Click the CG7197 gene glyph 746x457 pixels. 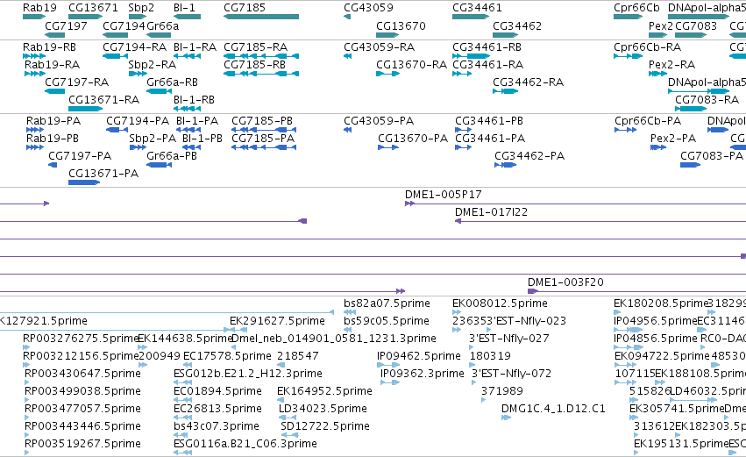[x=54, y=35]
